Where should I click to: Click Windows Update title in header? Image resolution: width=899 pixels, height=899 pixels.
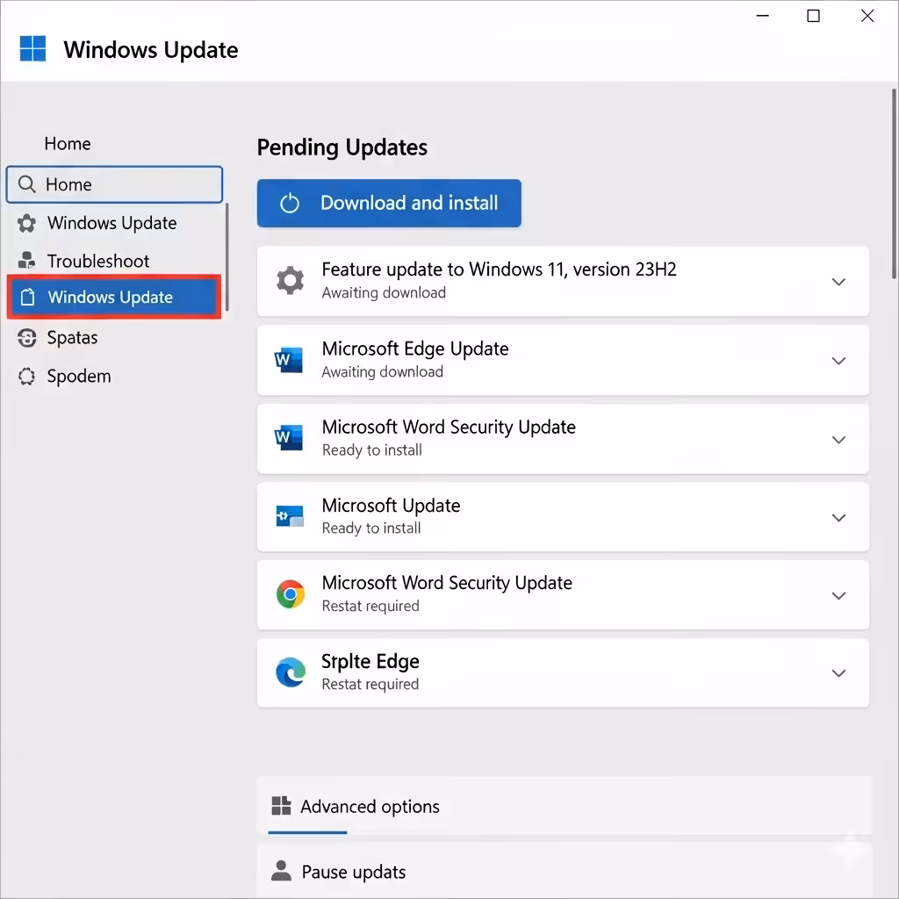[151, 50]
